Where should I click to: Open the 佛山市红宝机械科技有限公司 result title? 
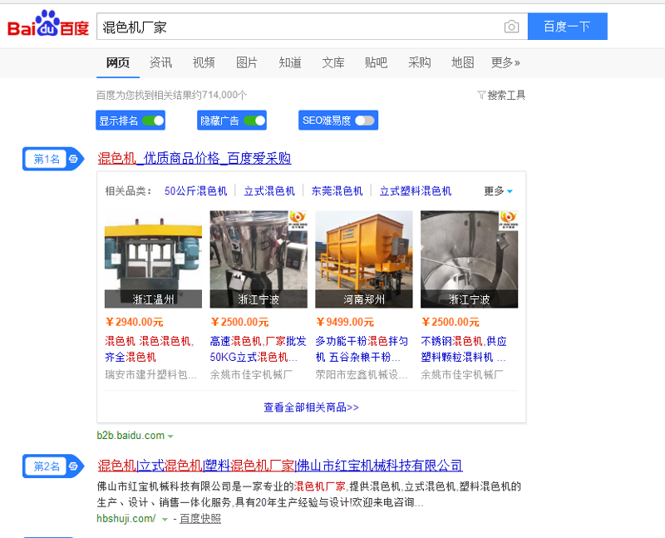(280, 466)
